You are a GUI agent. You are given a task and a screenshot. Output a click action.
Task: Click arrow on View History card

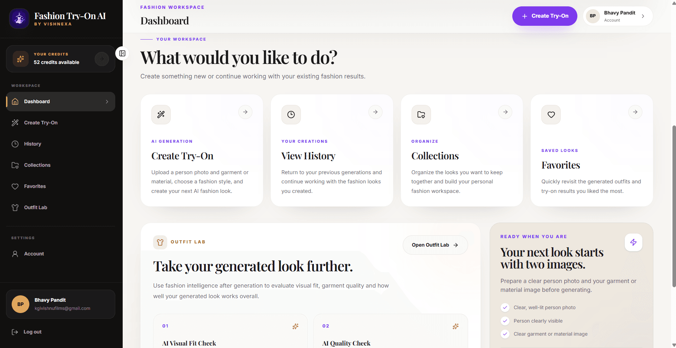click(375, 112)
